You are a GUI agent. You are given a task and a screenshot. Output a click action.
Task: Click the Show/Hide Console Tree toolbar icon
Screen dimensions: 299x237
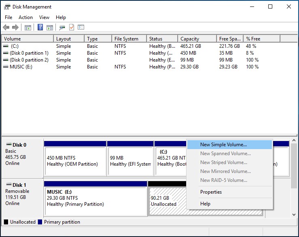[28, 28]
